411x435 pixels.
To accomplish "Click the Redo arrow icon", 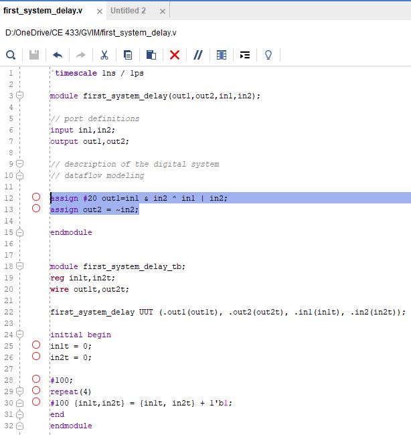I will pos(81,55).
